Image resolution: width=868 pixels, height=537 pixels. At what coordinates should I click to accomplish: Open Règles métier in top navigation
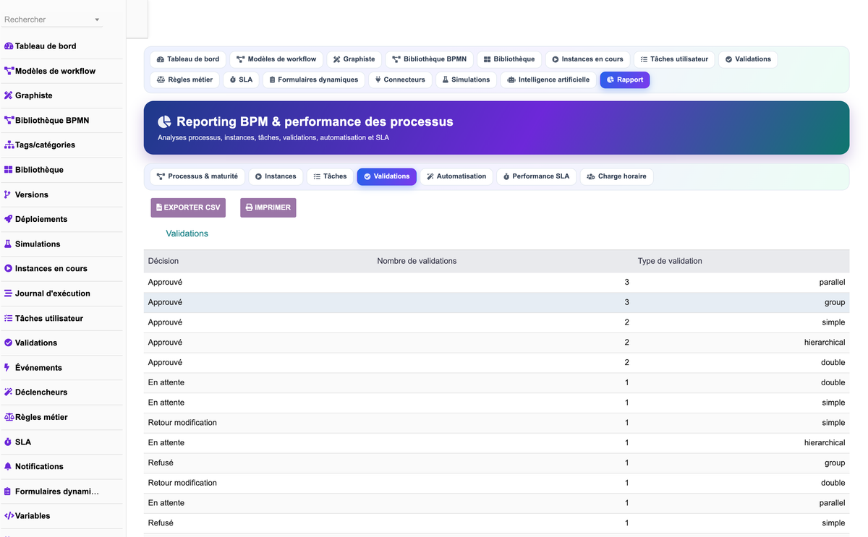185,80
